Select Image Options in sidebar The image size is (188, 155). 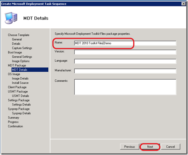click(21, 61)
